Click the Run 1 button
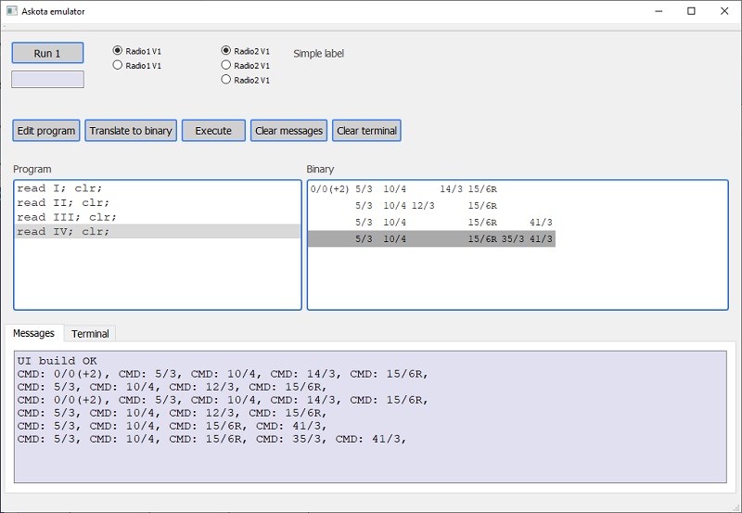The width and height of the screenshot is (742, 513). click(x=47, y=53)
